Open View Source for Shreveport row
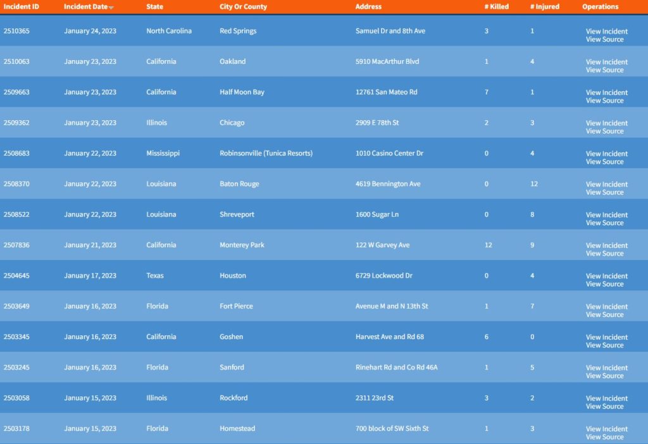The height and width of the screenshot is (444, 648). pos(604,223)
